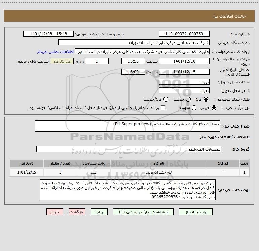259x251 pixels.
Task: Click the شرح کلی نیاز label
Action: point(235,126)
